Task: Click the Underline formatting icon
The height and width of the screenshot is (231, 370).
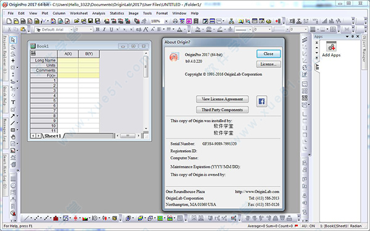Action: point(111,29)
